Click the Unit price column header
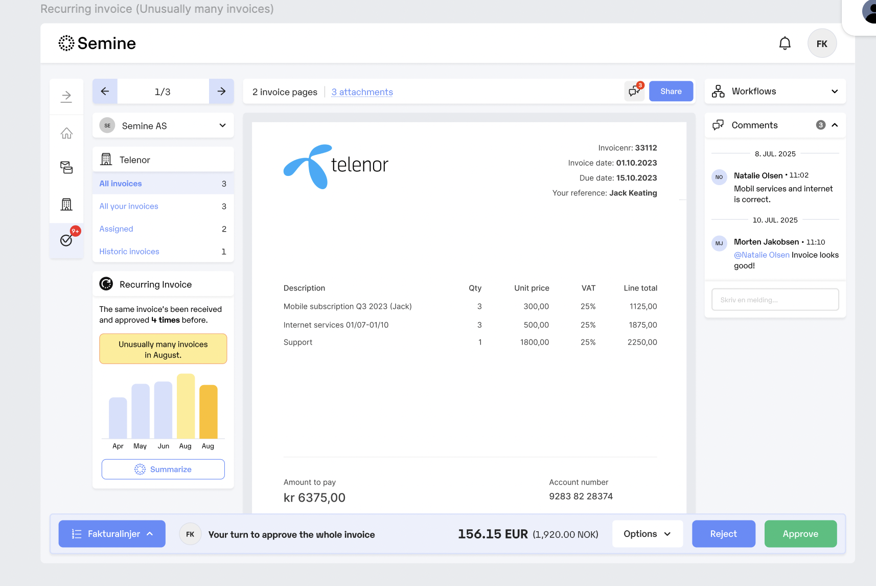Viewport: 876px width, 586px height. (x=532, y=288)
